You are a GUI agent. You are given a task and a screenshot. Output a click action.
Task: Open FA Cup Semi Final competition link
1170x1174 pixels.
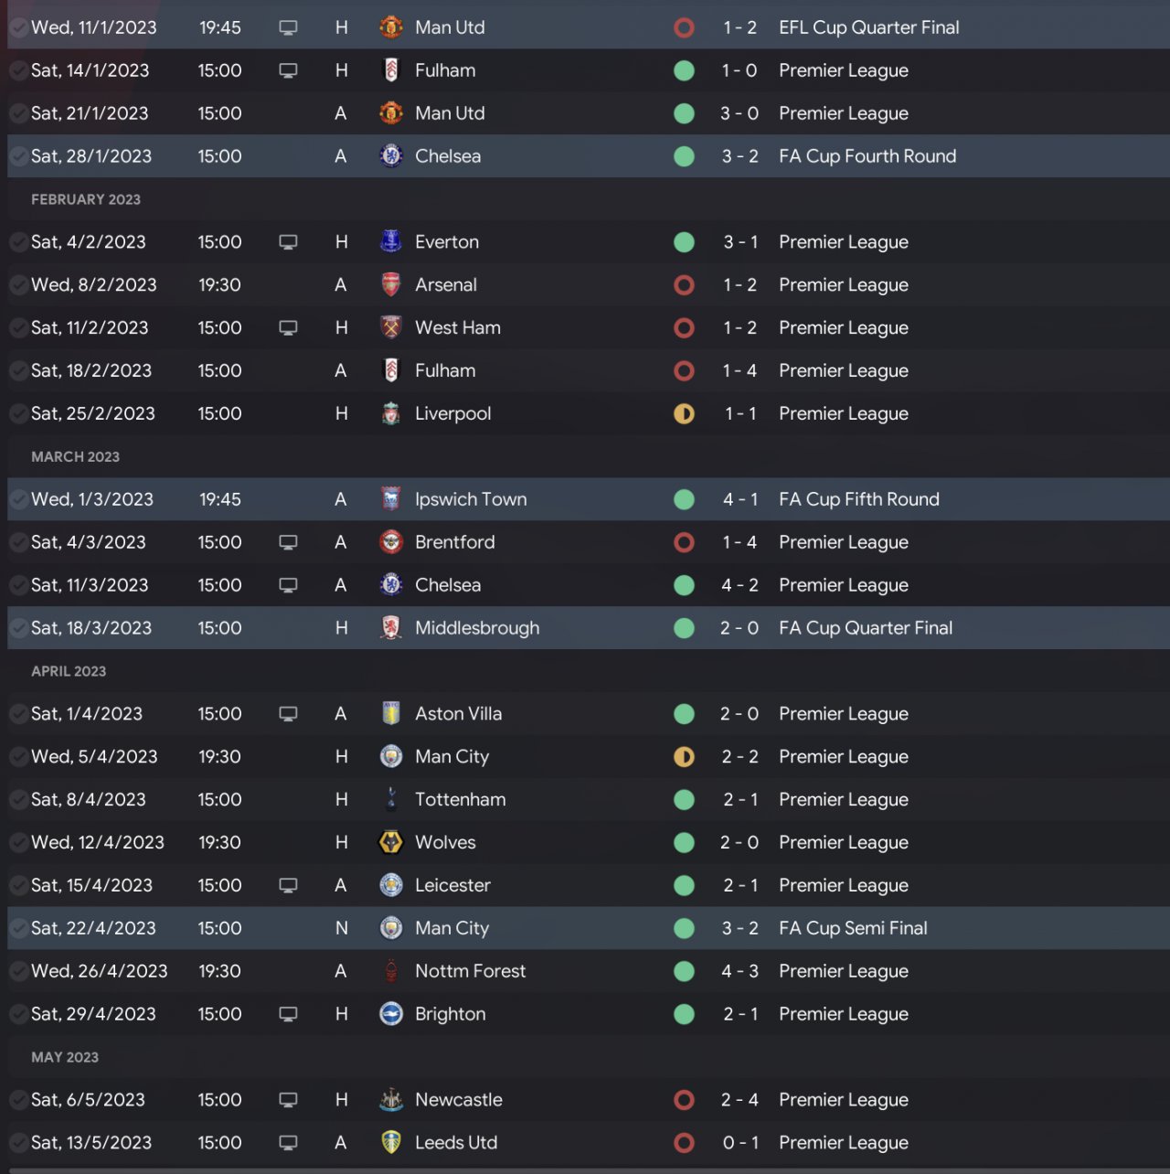[852, 928]
